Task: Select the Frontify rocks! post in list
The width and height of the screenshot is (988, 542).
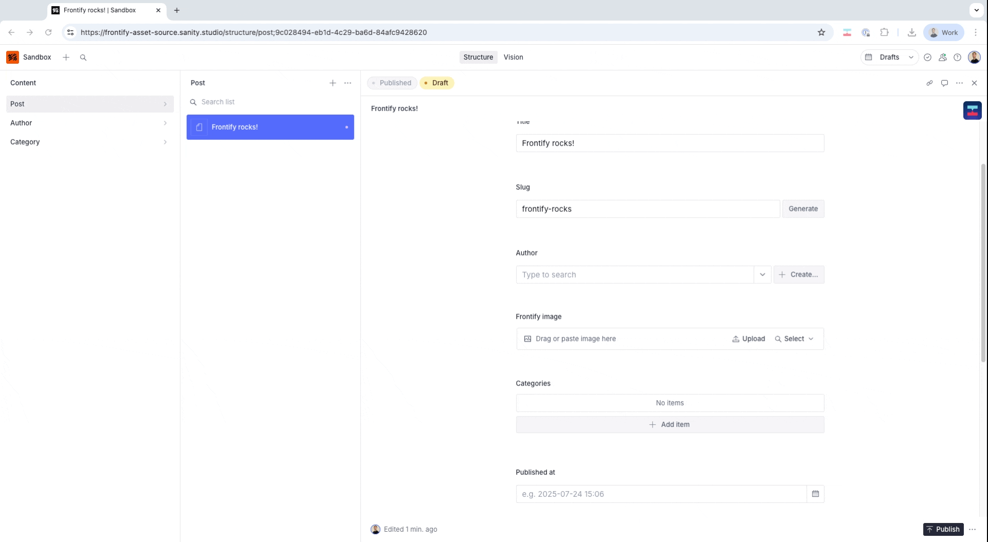Action: [x=270, y=127]
